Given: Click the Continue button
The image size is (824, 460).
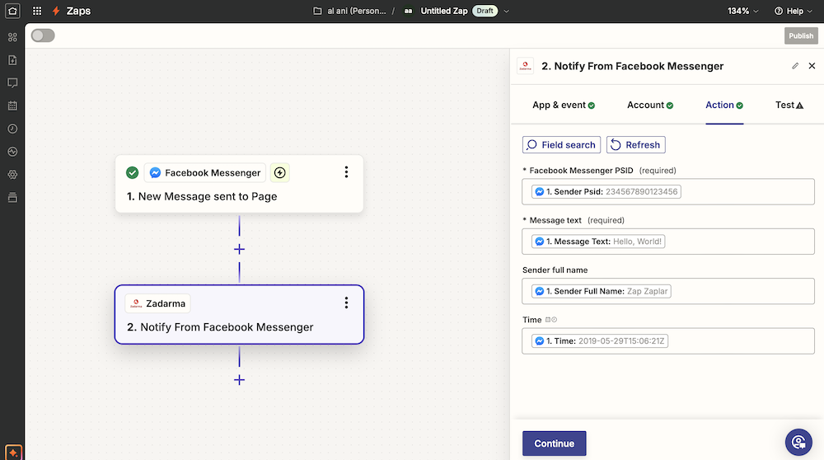Looking at the screenshot, I should (554, 444).
